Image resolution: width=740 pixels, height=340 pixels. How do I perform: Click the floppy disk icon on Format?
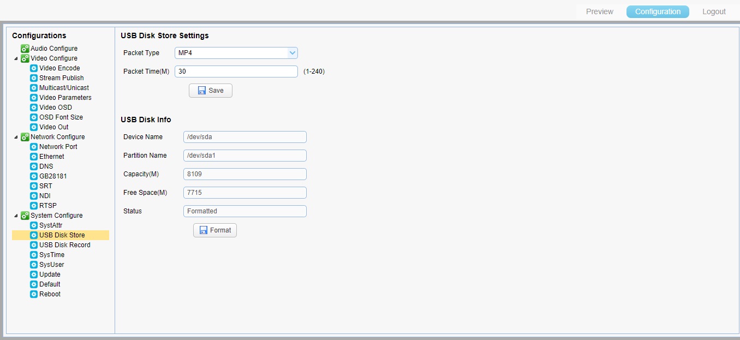click(204, 230)
